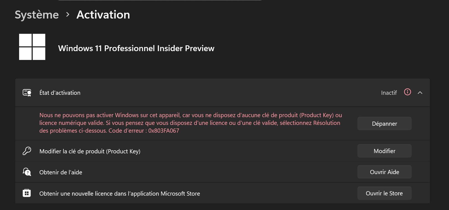Click the Windows 11 Professionnel Insider Preview title
The height and width of the screenshot is (210, 449).
point(136,48)
